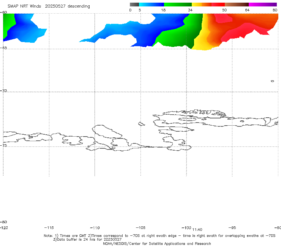Click the longitude label '-115'
Viewport: 281px width, 246px height.
pos(49,227)
